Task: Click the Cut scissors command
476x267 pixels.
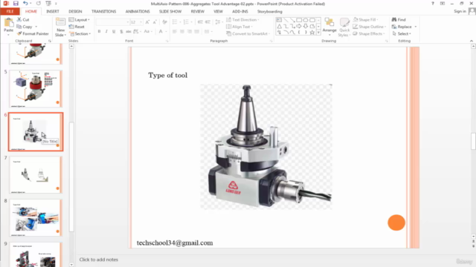Action: [23, 20]
